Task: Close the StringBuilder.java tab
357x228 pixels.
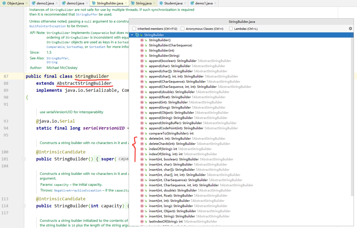Action: (126, 3)
